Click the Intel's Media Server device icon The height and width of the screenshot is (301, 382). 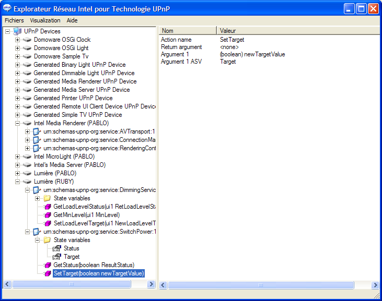pyautogui.click(x=27, y=165)
